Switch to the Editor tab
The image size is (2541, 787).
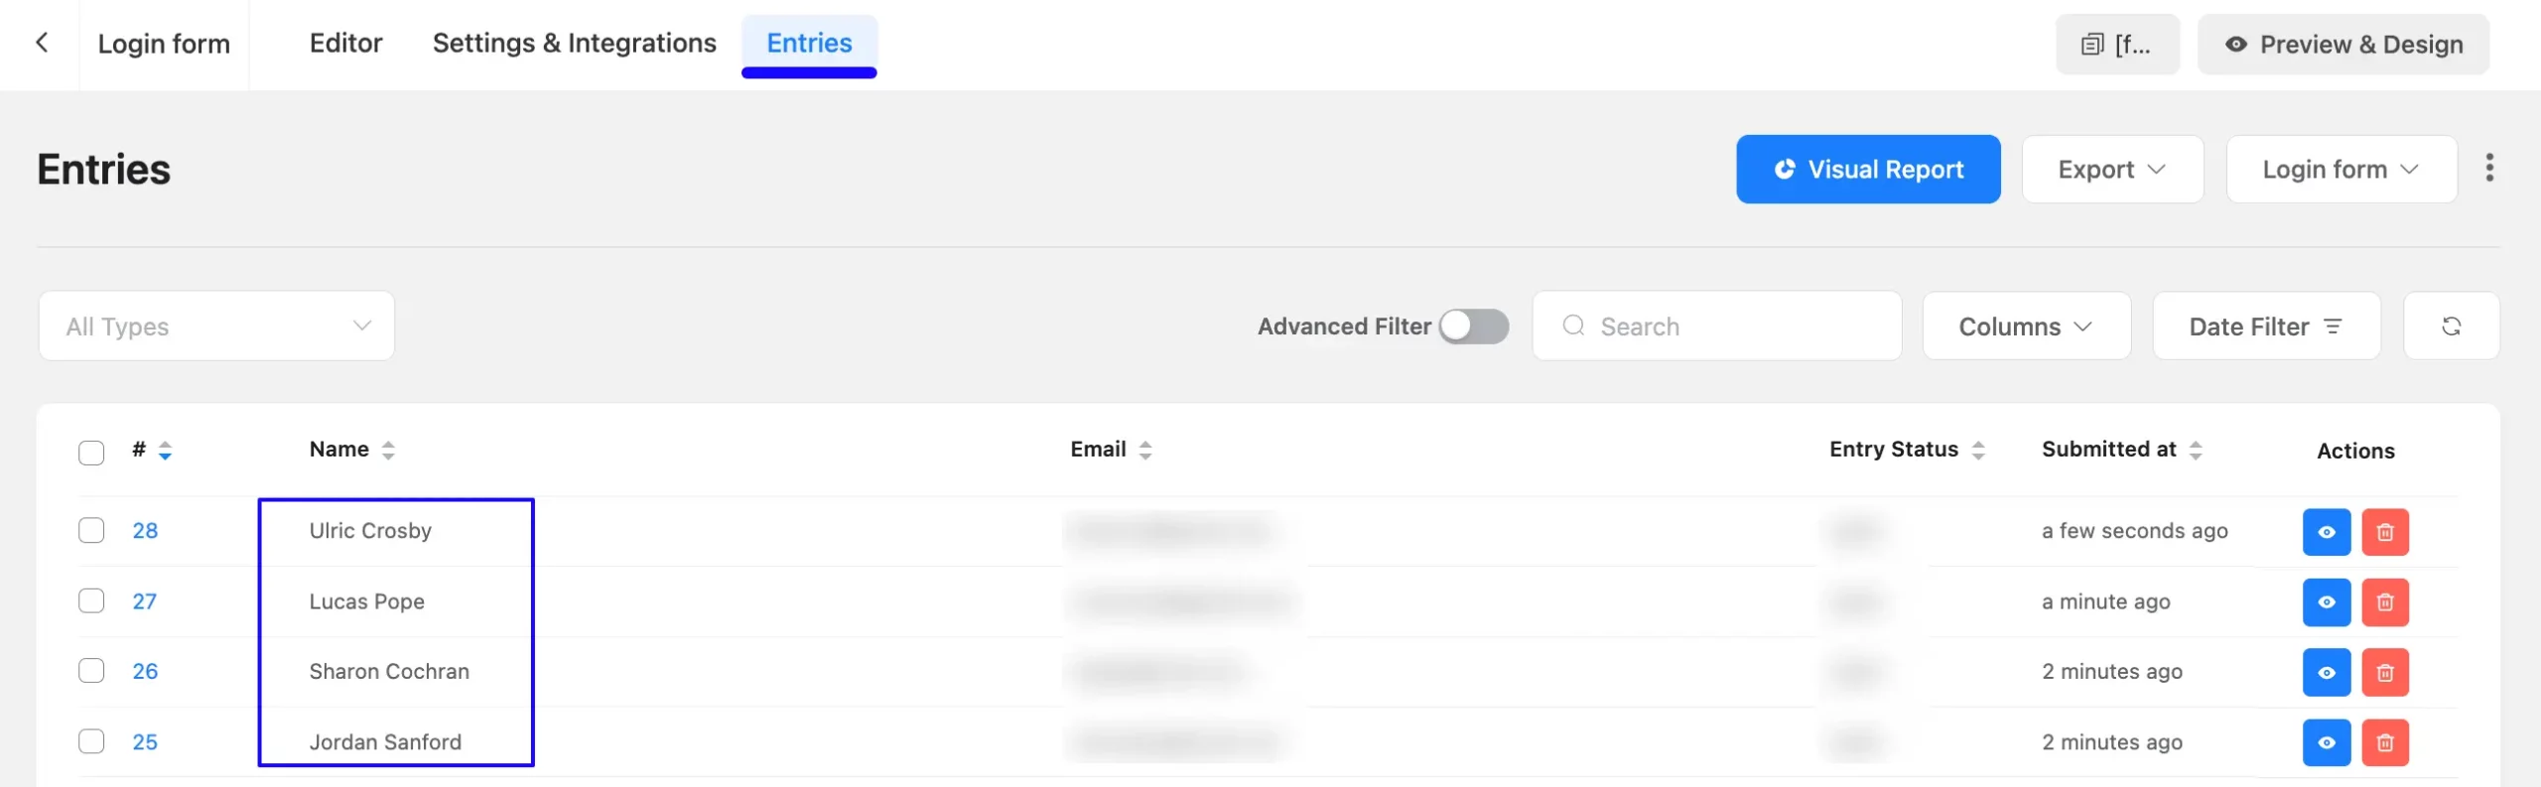point(345,44)
